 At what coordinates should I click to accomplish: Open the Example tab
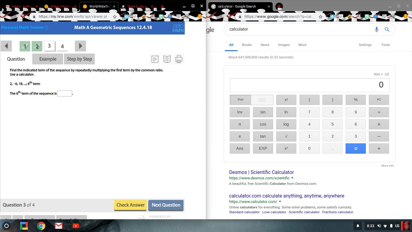[48, 59]
